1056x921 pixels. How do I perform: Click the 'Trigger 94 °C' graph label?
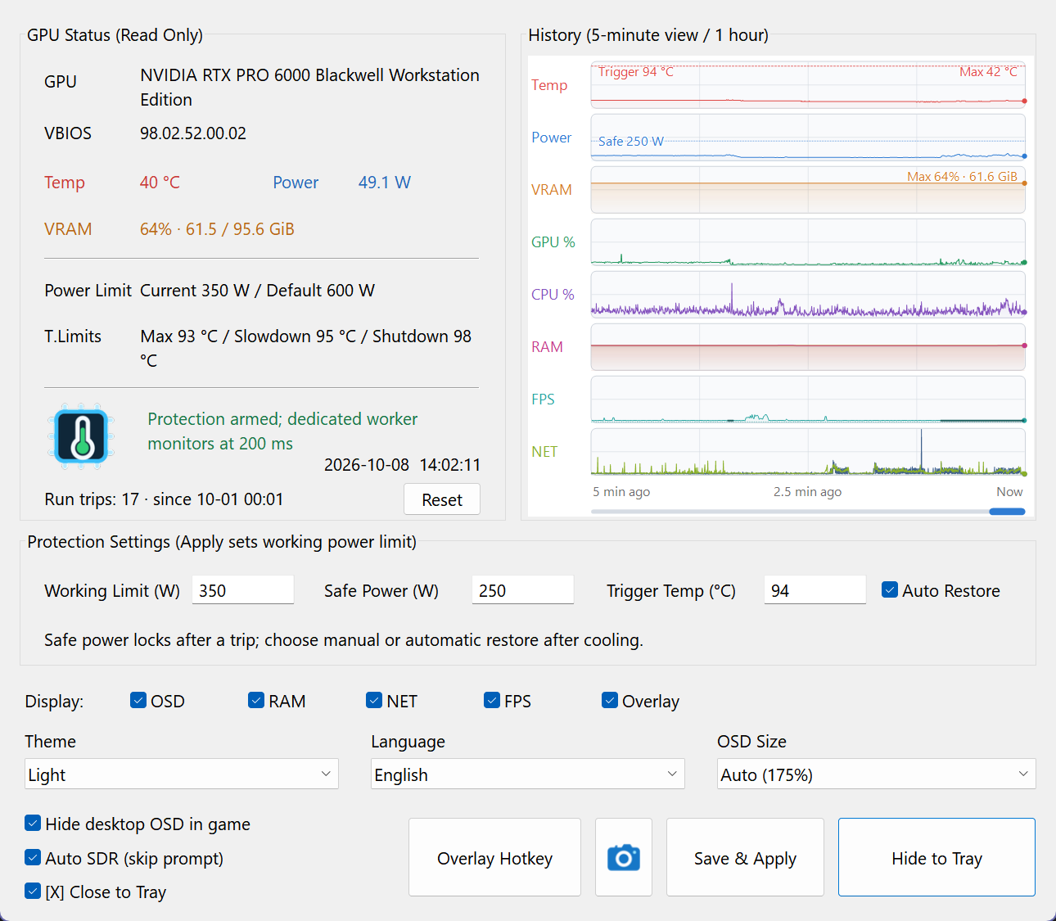tap(636, 72)
